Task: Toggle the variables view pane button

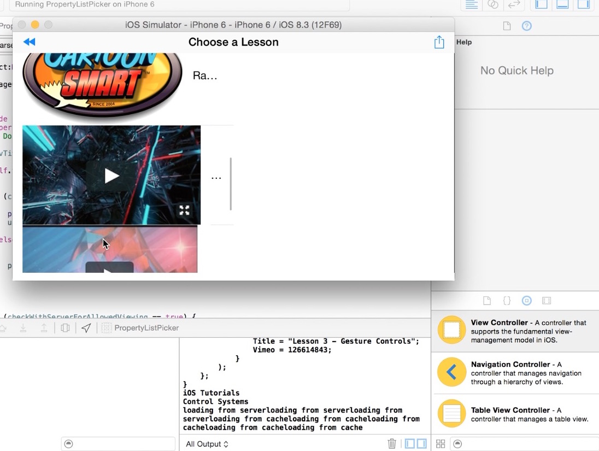Action: point(409,444)
